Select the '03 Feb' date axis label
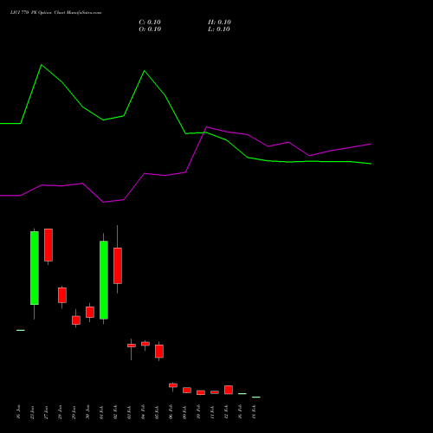The height and width of the screenshot is (433, 433). pyautogui.click(x=129, y=412)
